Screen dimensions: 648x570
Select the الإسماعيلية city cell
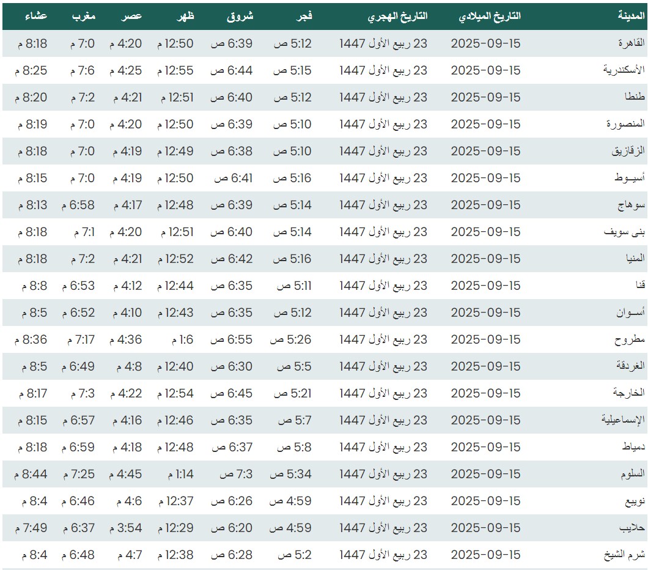(623, 420)
